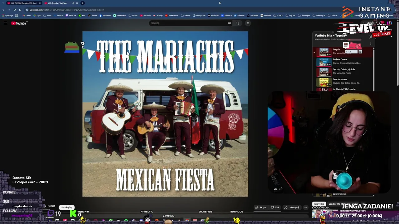Click the Mexican Fiesta video player
Viewport: 399px width, 224px height.
point(165,114)
